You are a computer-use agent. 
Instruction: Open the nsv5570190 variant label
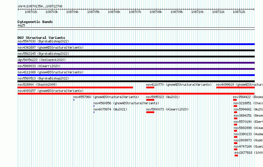[x=249, y=122]
